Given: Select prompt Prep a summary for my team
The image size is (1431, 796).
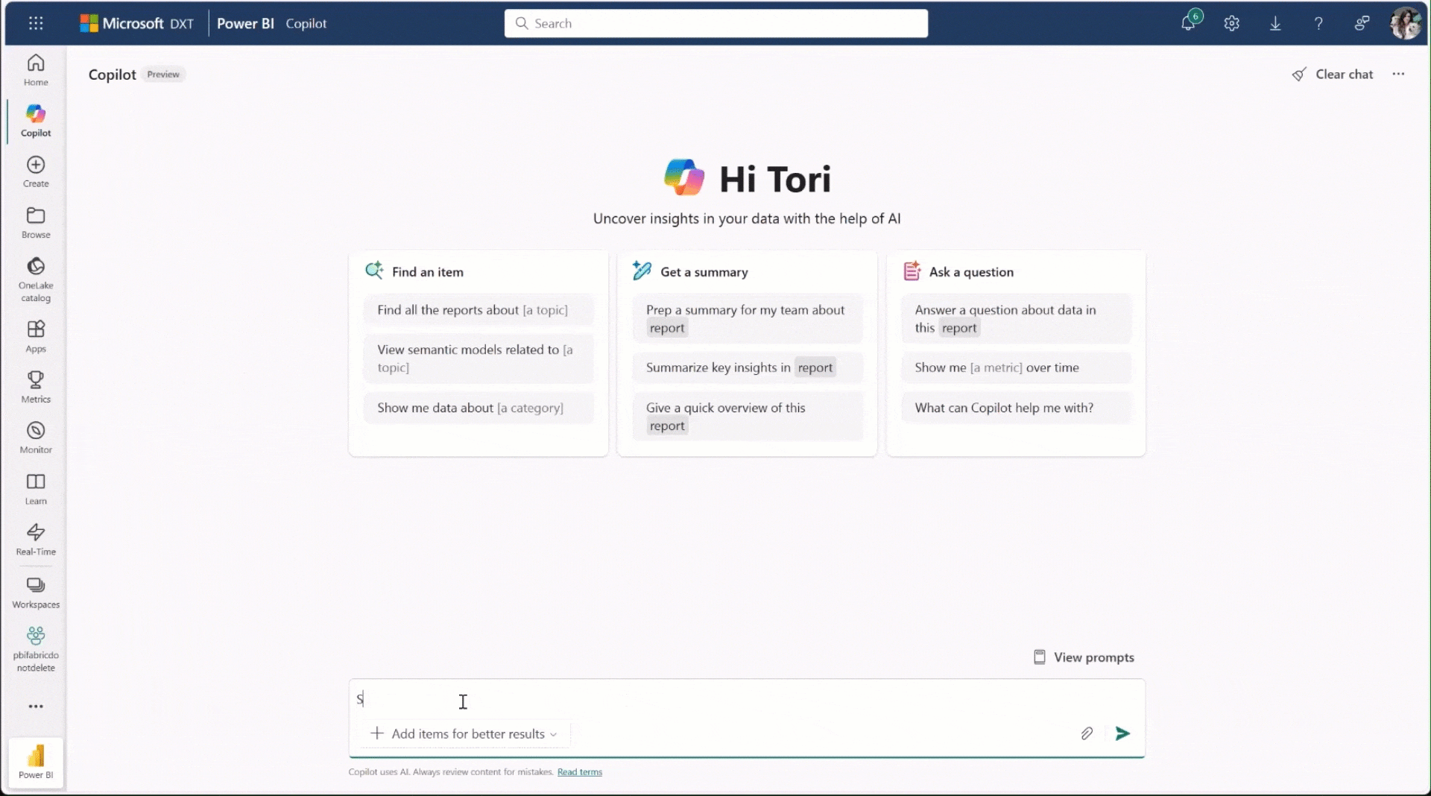Looking at the screenshot, I should tap(748, 319).
